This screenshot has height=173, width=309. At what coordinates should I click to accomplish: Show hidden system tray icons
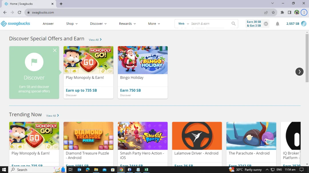click(x=267, y=170)
